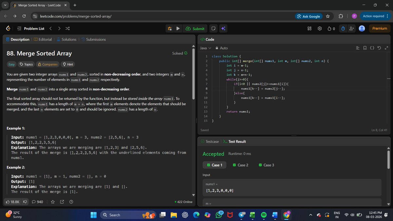This screenshot has width=393, height=221.
Task: Click code line 8 in the editor
Action: tap(263, 89)
